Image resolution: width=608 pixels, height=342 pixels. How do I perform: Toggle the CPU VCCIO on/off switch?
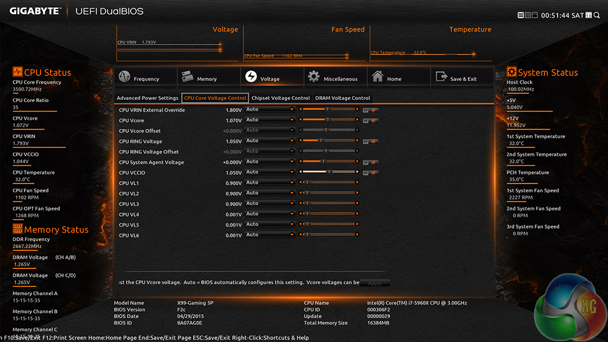point(370,173)
